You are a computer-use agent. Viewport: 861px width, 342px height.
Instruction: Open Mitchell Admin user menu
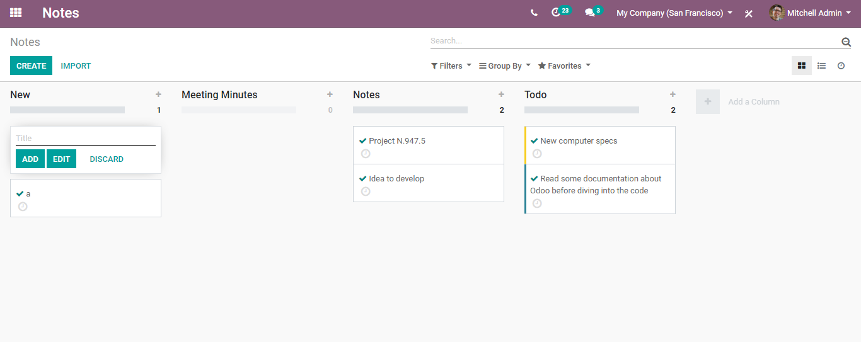[810, 13]
